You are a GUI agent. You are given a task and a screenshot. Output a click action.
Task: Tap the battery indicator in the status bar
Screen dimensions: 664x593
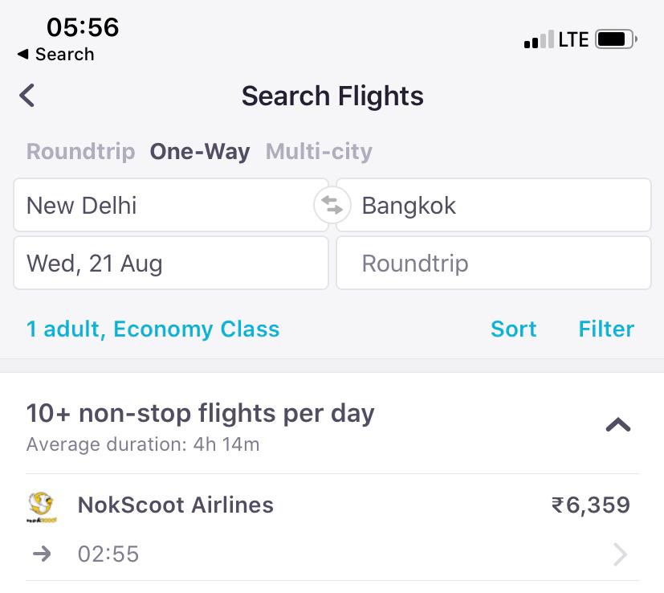tap(616, 39)
